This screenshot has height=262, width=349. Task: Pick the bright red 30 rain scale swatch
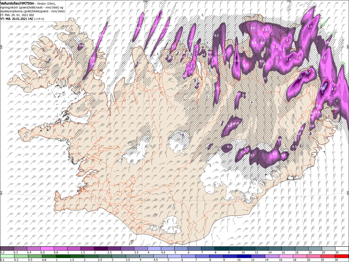point(342,256)
